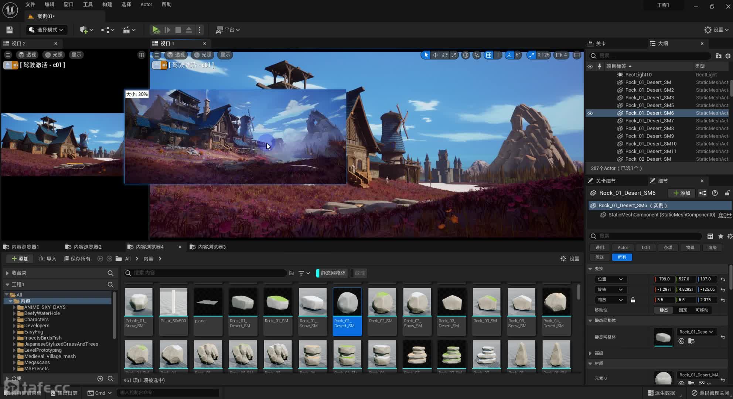Open blueprint/hierarchy icon next to 添加
This screenshot has width=733, height=399.
tap(702, 193)
